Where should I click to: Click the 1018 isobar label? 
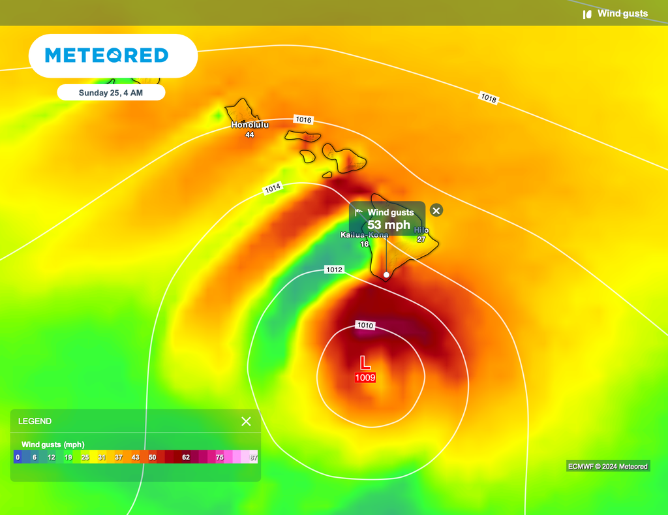[x=489, y=98]
